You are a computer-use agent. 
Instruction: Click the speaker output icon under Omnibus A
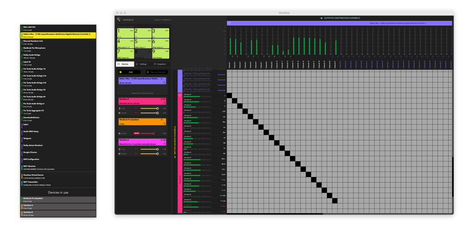119,153
